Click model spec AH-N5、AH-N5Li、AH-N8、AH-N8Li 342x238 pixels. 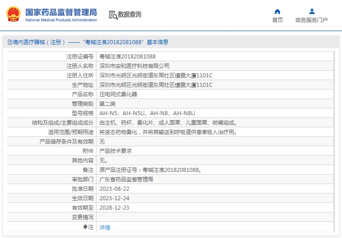pos(147,113)
